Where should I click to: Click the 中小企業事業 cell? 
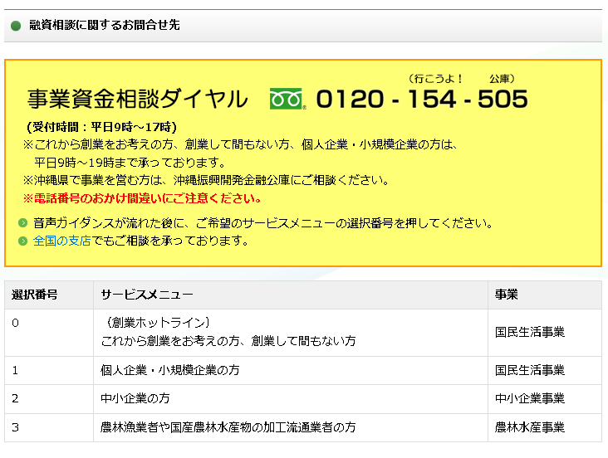530,398
